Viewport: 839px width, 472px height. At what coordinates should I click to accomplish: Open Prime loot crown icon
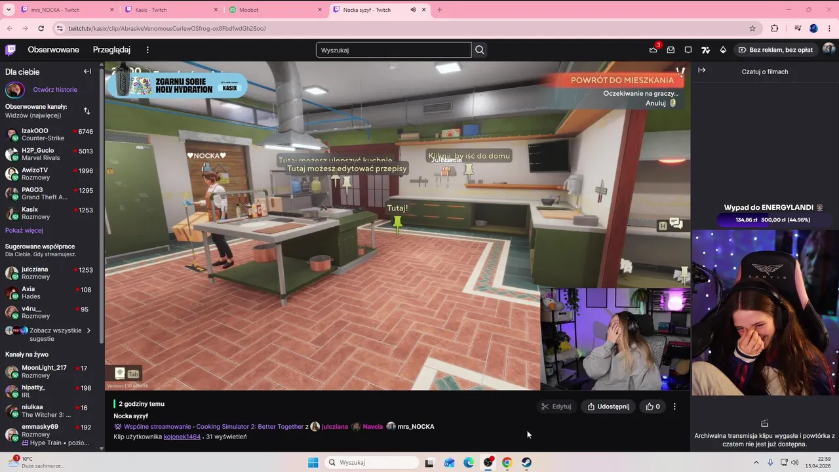pyautogui.click(x=653, y=50)
